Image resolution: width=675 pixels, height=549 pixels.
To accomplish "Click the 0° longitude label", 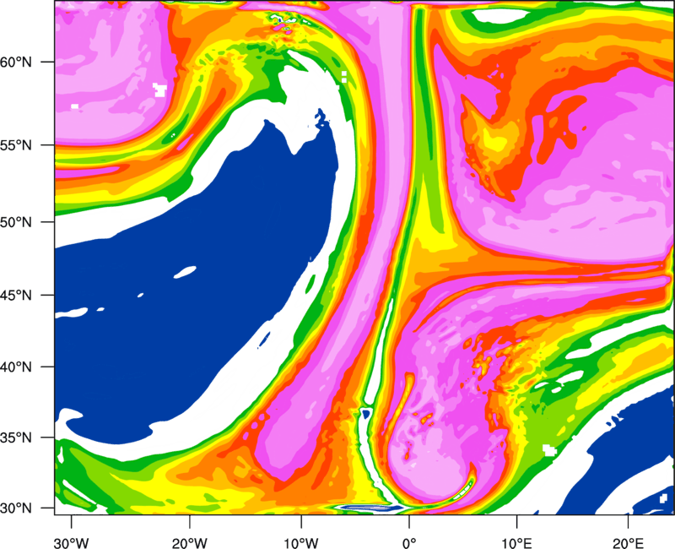I will (409, 543).
